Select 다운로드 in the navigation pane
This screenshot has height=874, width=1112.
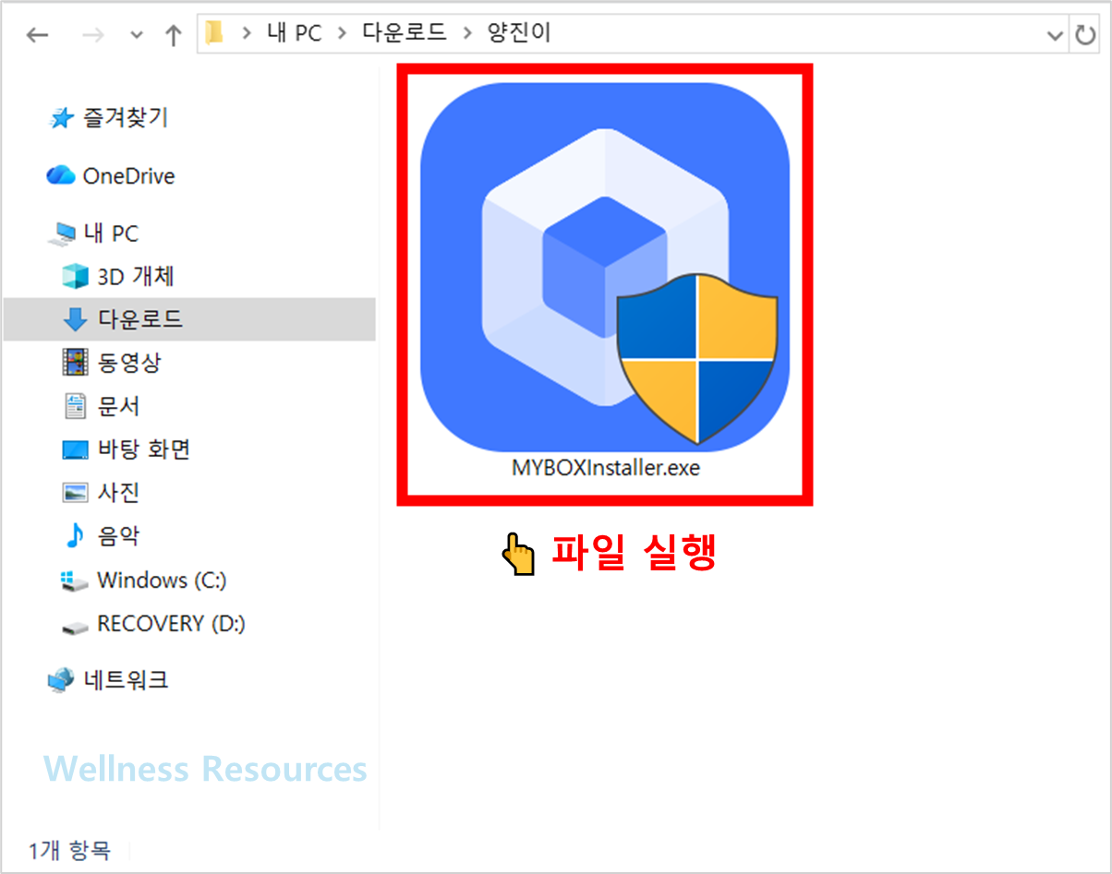pos(189,319)
